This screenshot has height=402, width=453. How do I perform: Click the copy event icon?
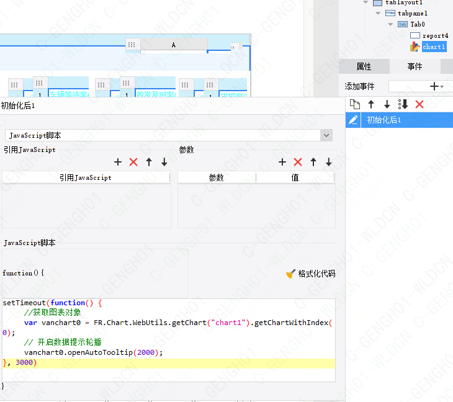click(x=354, y=104)
